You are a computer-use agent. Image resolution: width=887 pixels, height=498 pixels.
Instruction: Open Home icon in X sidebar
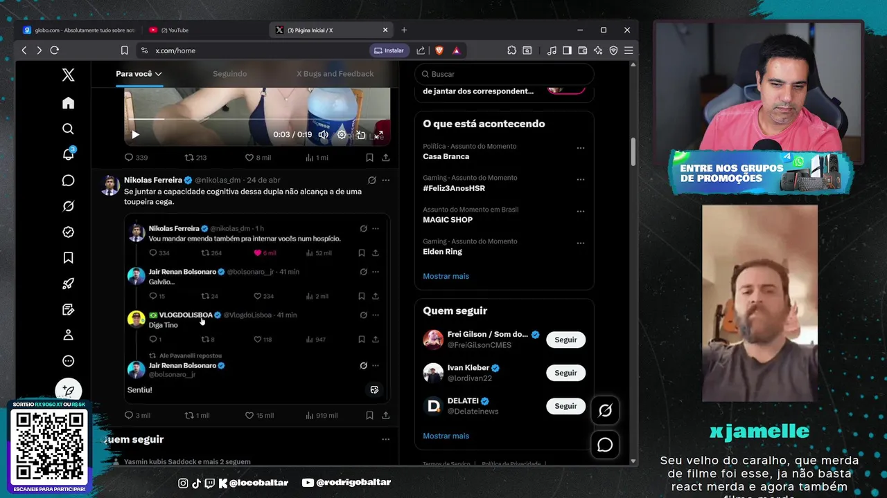point(68,103)
